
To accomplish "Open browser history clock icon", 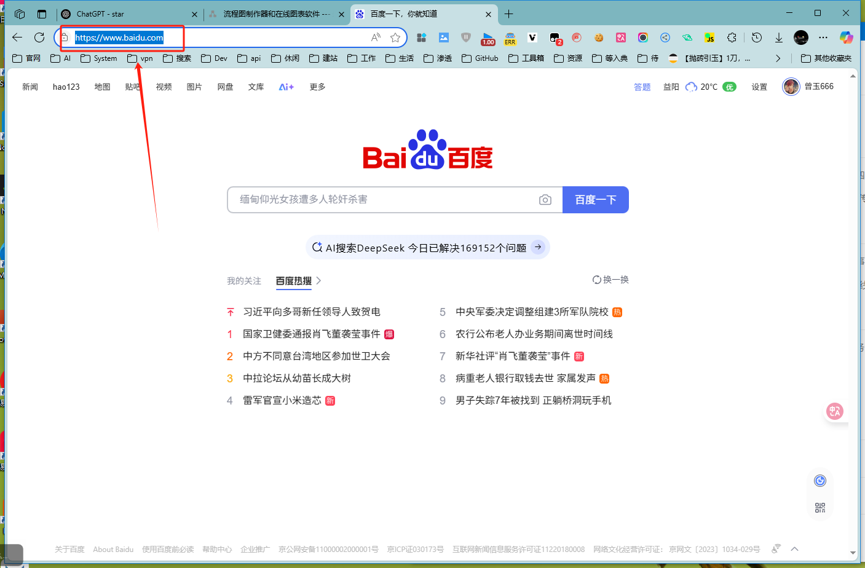I will pos(757,37).
